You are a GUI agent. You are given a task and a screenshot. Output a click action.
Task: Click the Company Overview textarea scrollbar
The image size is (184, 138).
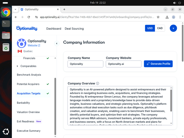point(171,101)
